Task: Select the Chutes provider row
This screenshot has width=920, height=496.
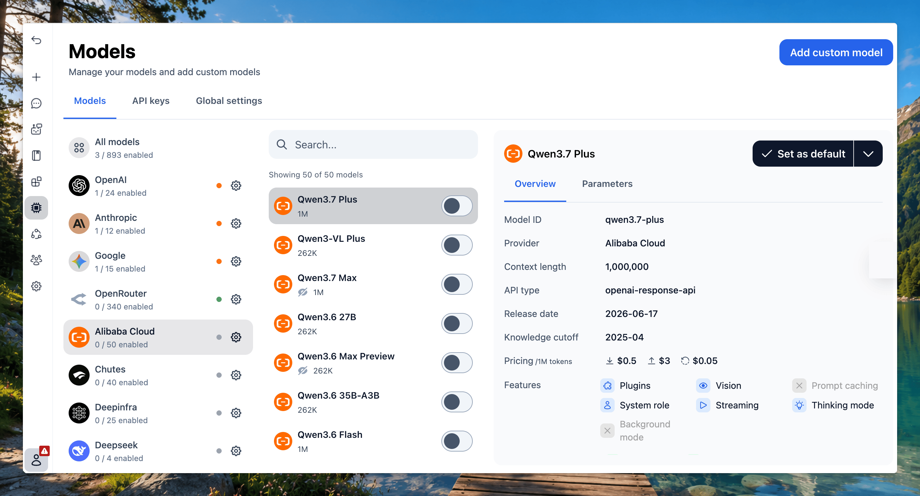Action: pyautogui.click(x=158, y=375)
